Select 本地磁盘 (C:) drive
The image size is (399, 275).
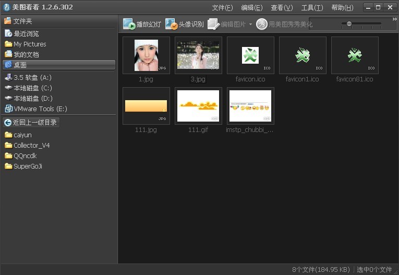[32, 88]
